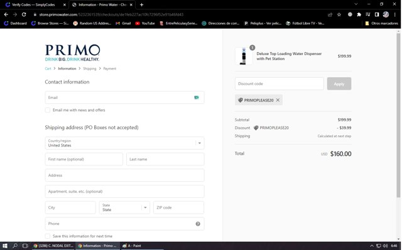Open the Direcciones de correo bookmark
402x250 pixels.
[220, 23]
